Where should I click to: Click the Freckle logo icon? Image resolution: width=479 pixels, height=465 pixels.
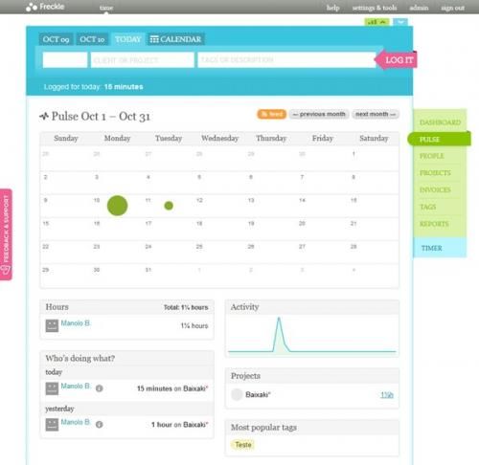32,7
